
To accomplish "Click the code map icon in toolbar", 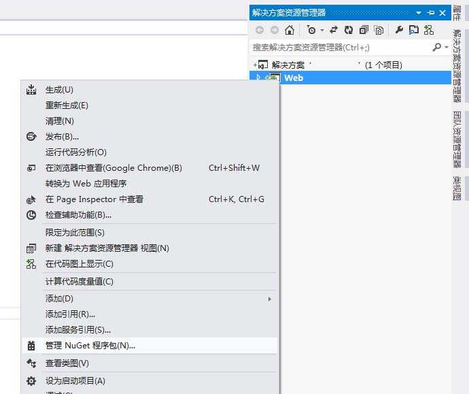I will tap(429, 30).
